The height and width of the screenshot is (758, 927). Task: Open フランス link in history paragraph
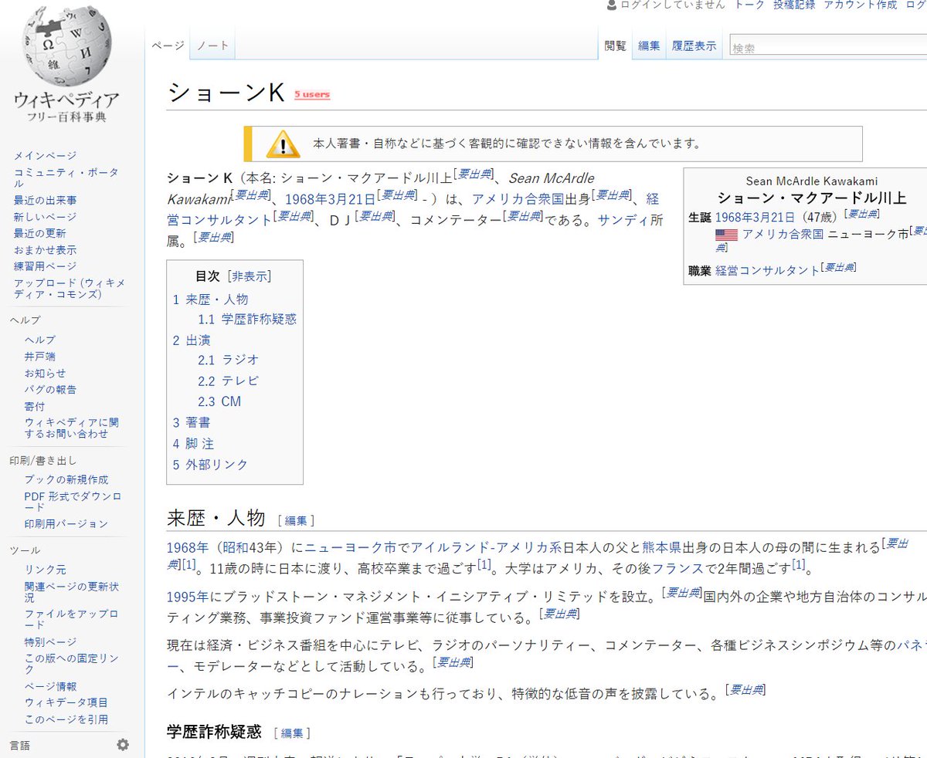pos(677,568)
